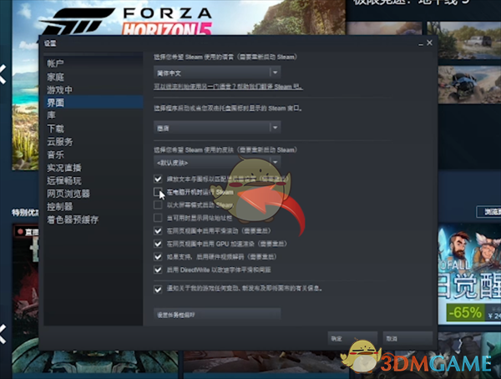Open the <默认皮肤> skin dropdown

pos(217,163)
